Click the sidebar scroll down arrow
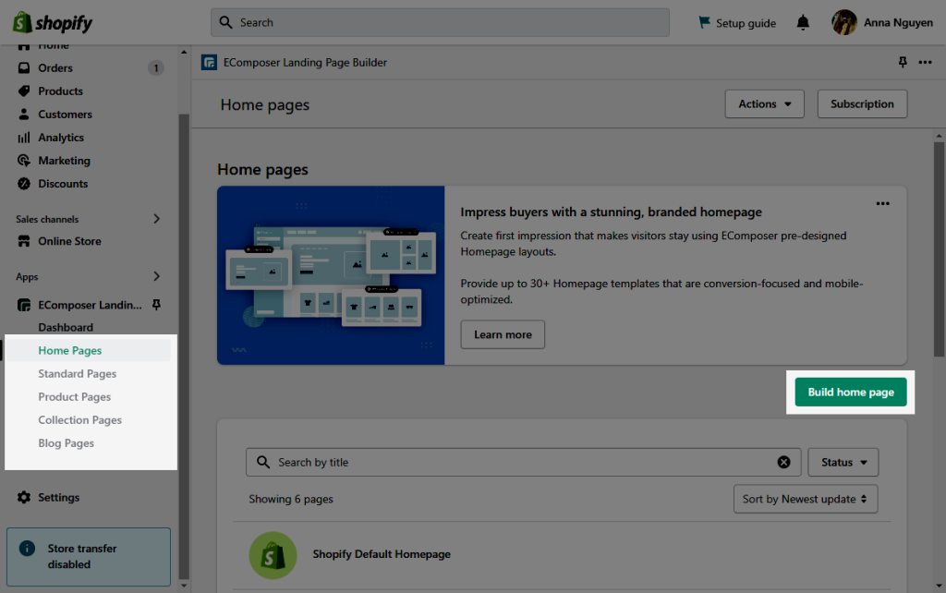946x593 pixels. click(x=184, y=586)
